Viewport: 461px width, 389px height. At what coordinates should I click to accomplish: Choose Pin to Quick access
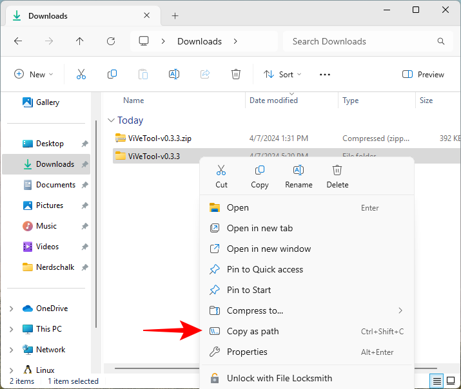(x=307, y=269)
